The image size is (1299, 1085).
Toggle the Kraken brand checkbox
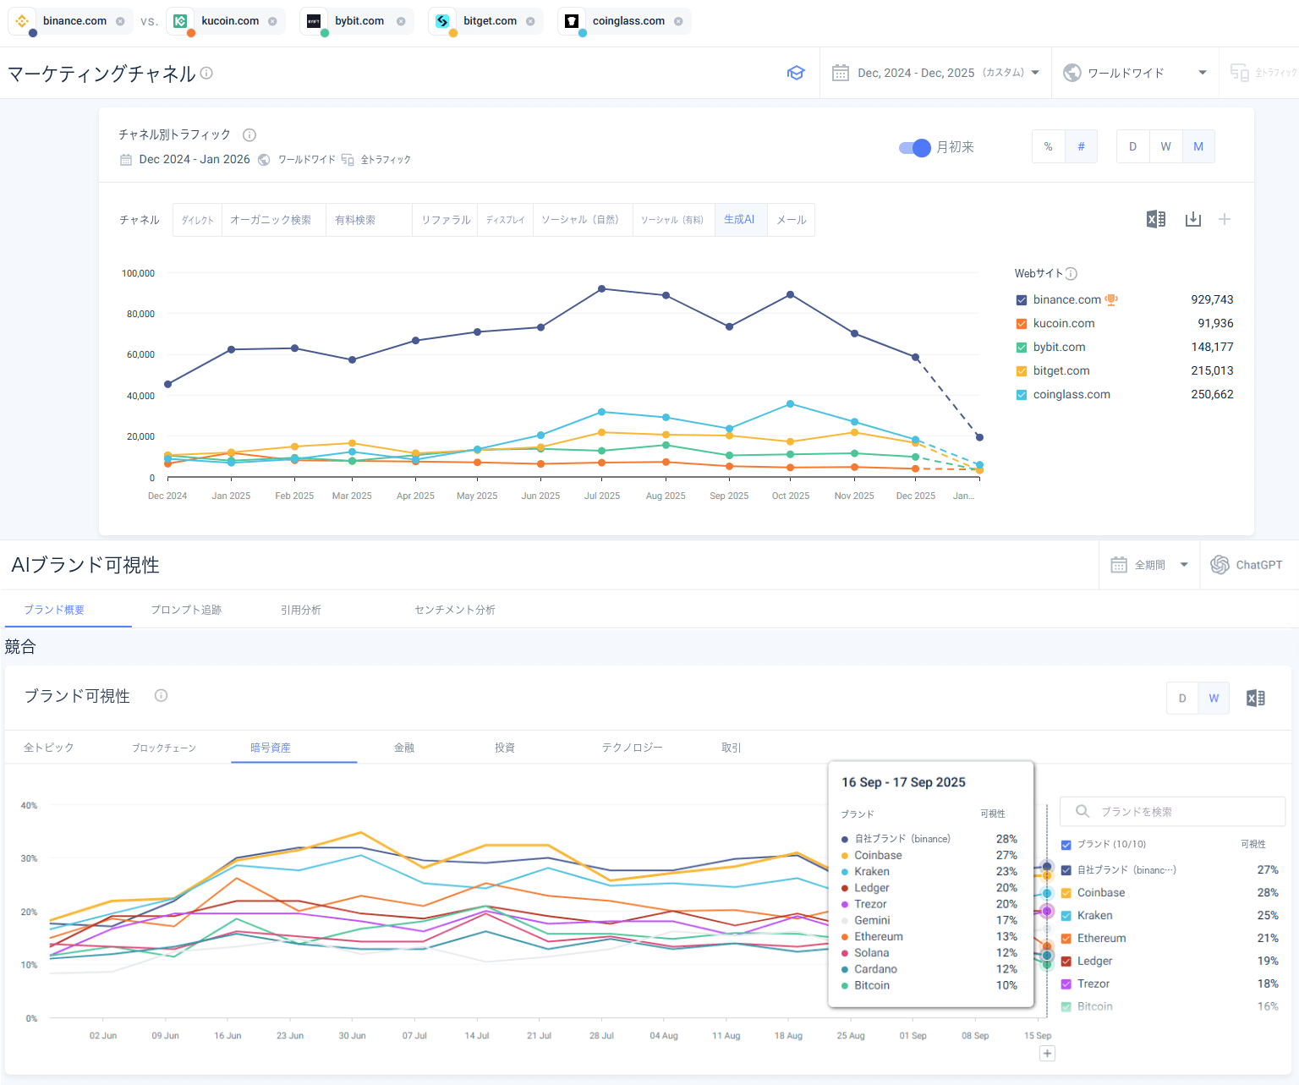[x=1066, y=916]
